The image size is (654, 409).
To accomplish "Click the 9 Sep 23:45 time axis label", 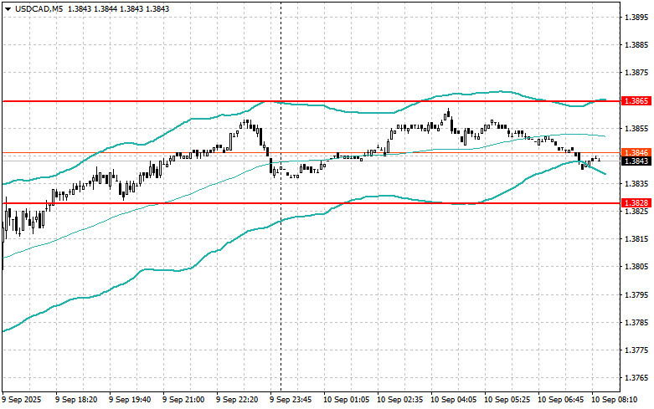I will [x=291, y=400].
